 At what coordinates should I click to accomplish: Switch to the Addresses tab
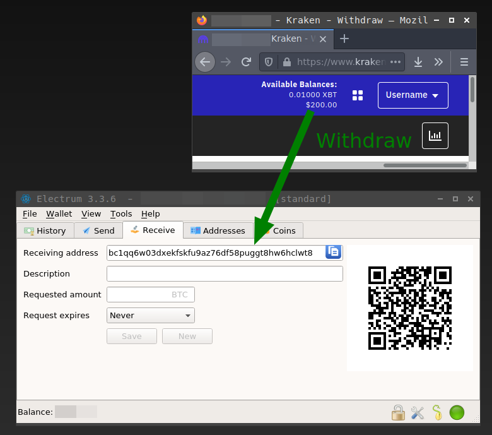click(x=218, y=230)
